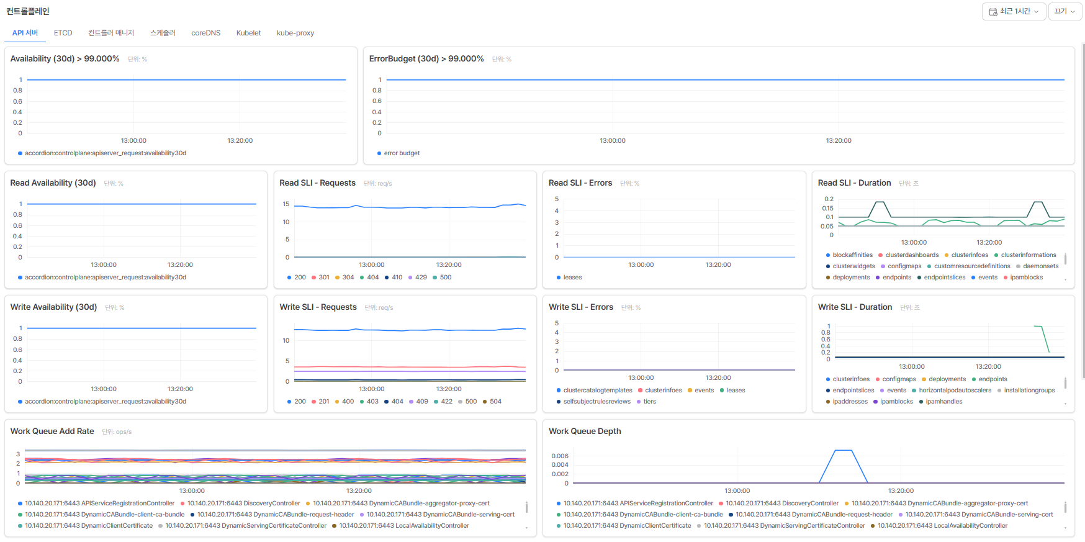
Task: Toggle 201 series in Write SLI Requests legend
Action: tap(320, 402)
